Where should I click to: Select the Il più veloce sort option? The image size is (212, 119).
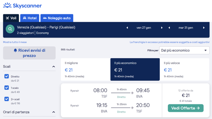185,70
